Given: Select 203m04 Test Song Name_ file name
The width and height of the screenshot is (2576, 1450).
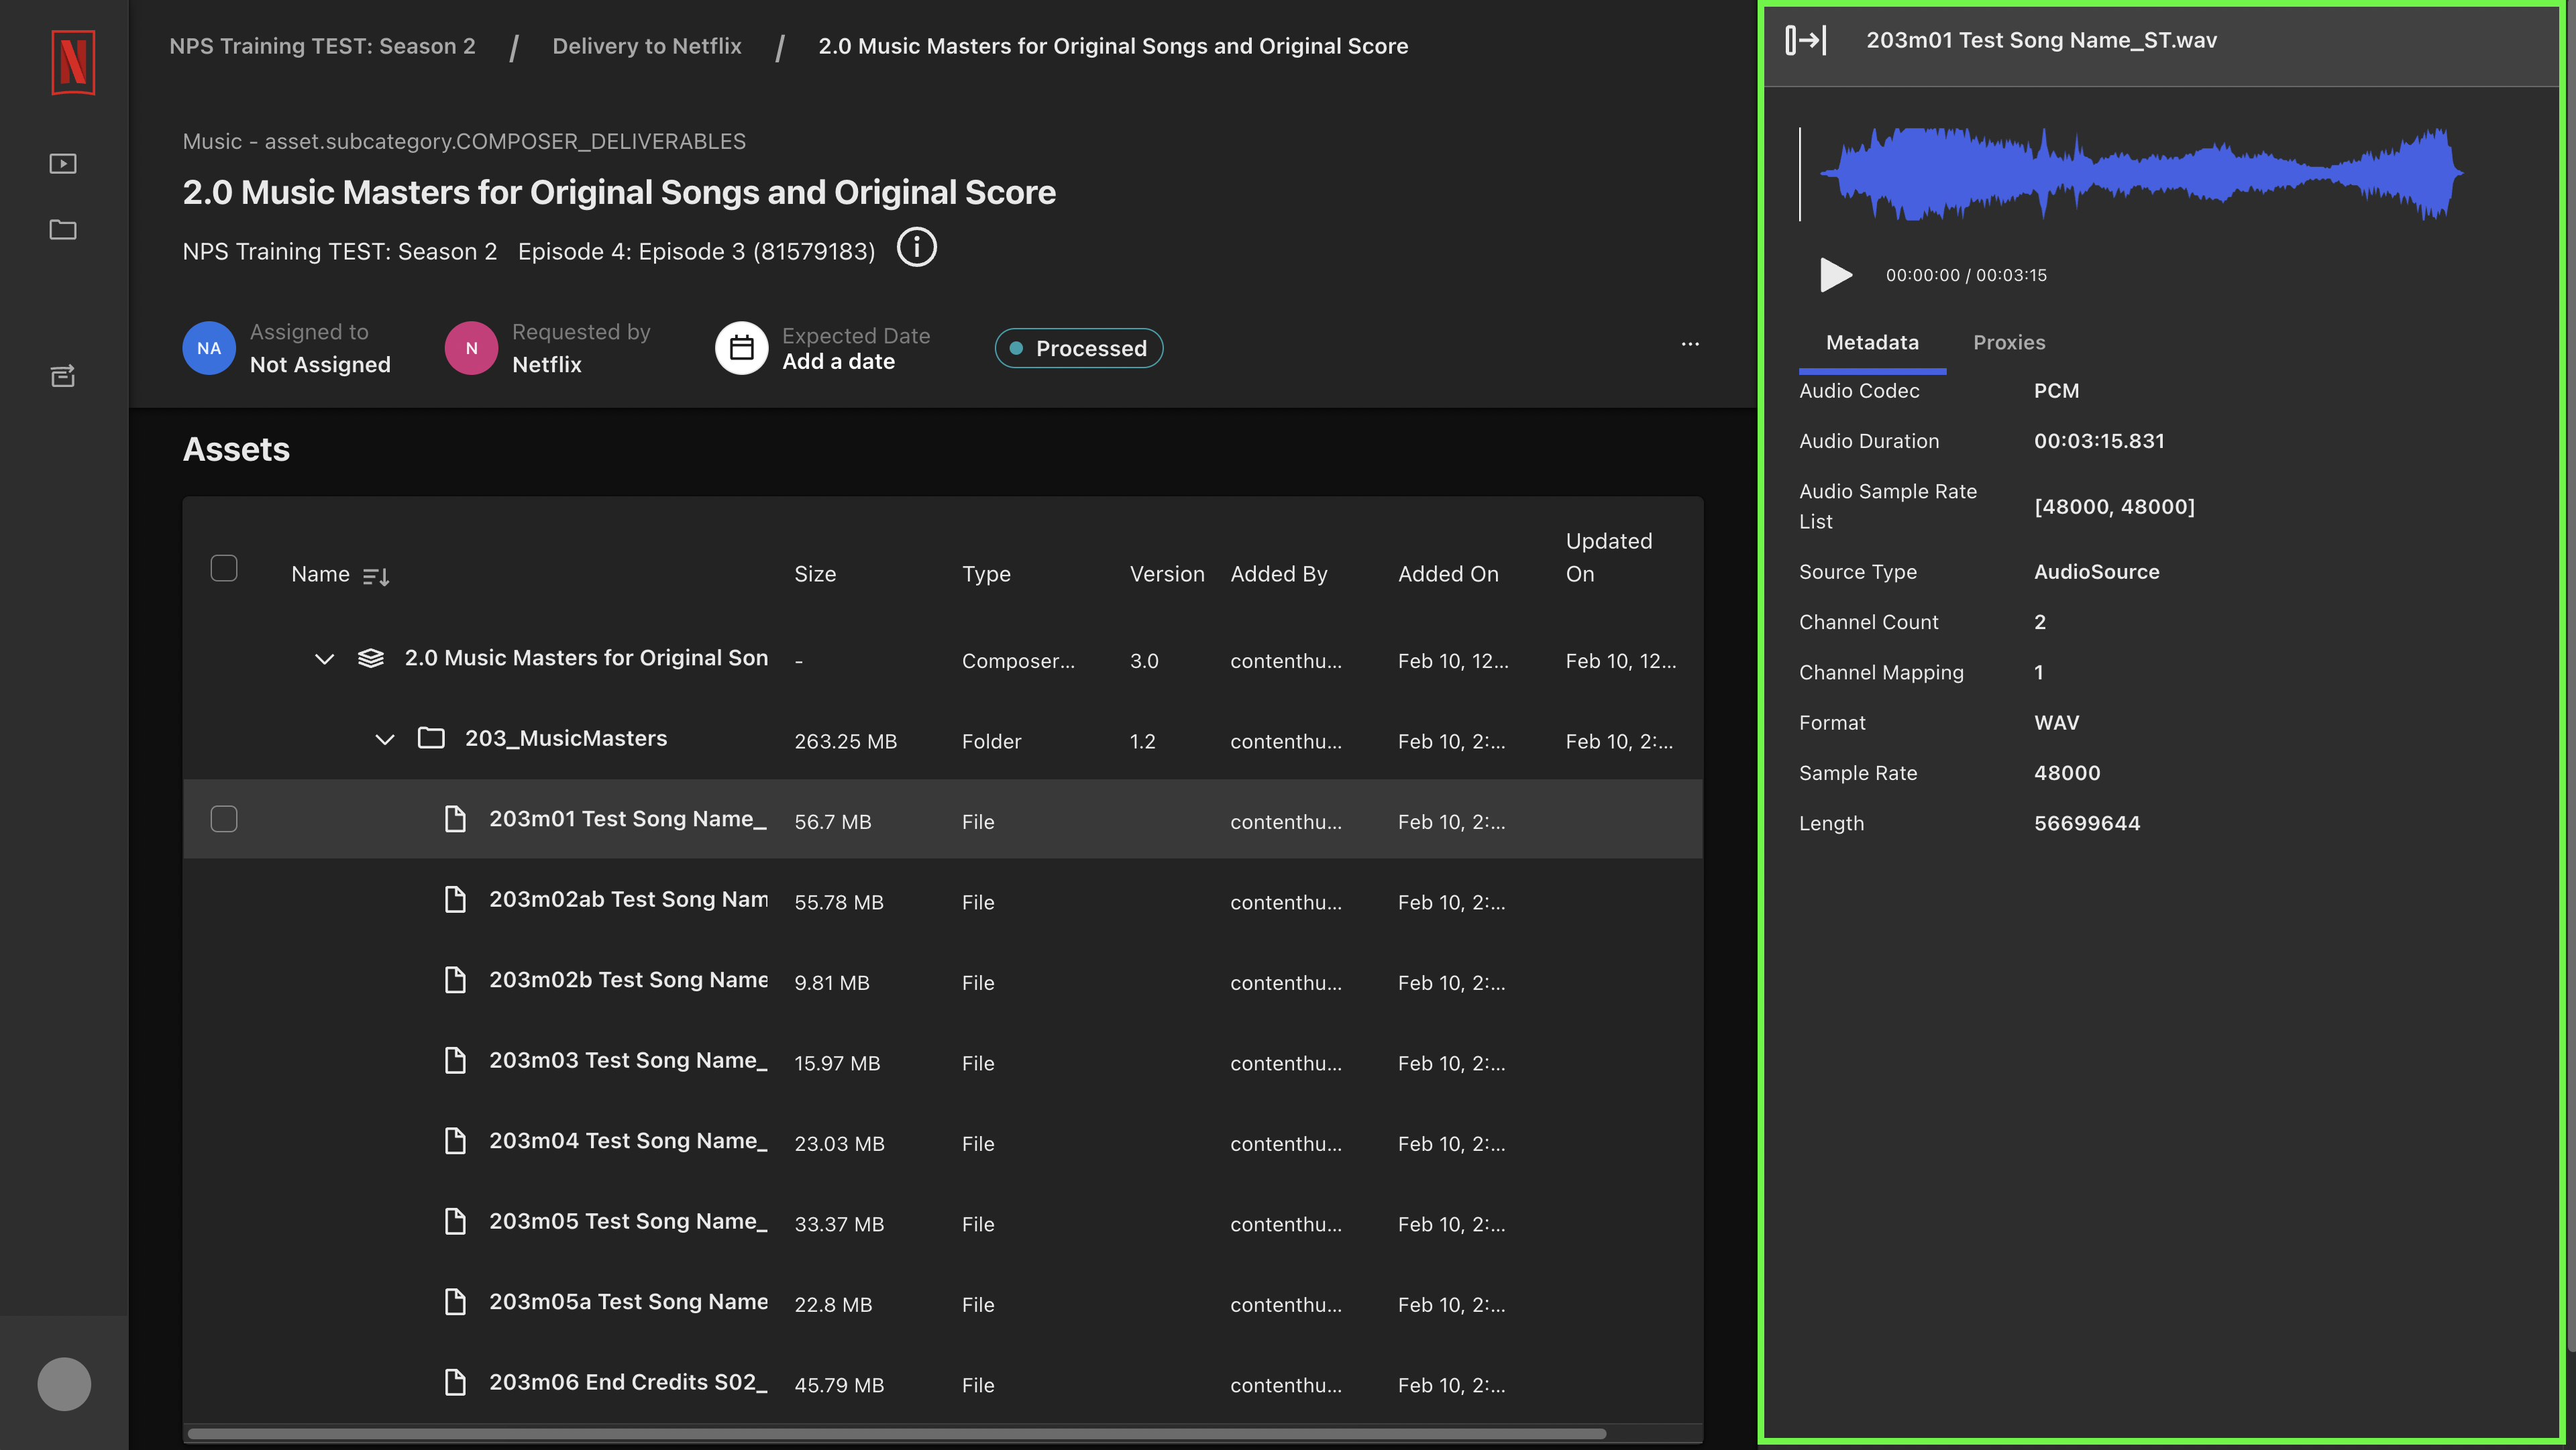Looking at the screenshot, I should (628, 1141).
